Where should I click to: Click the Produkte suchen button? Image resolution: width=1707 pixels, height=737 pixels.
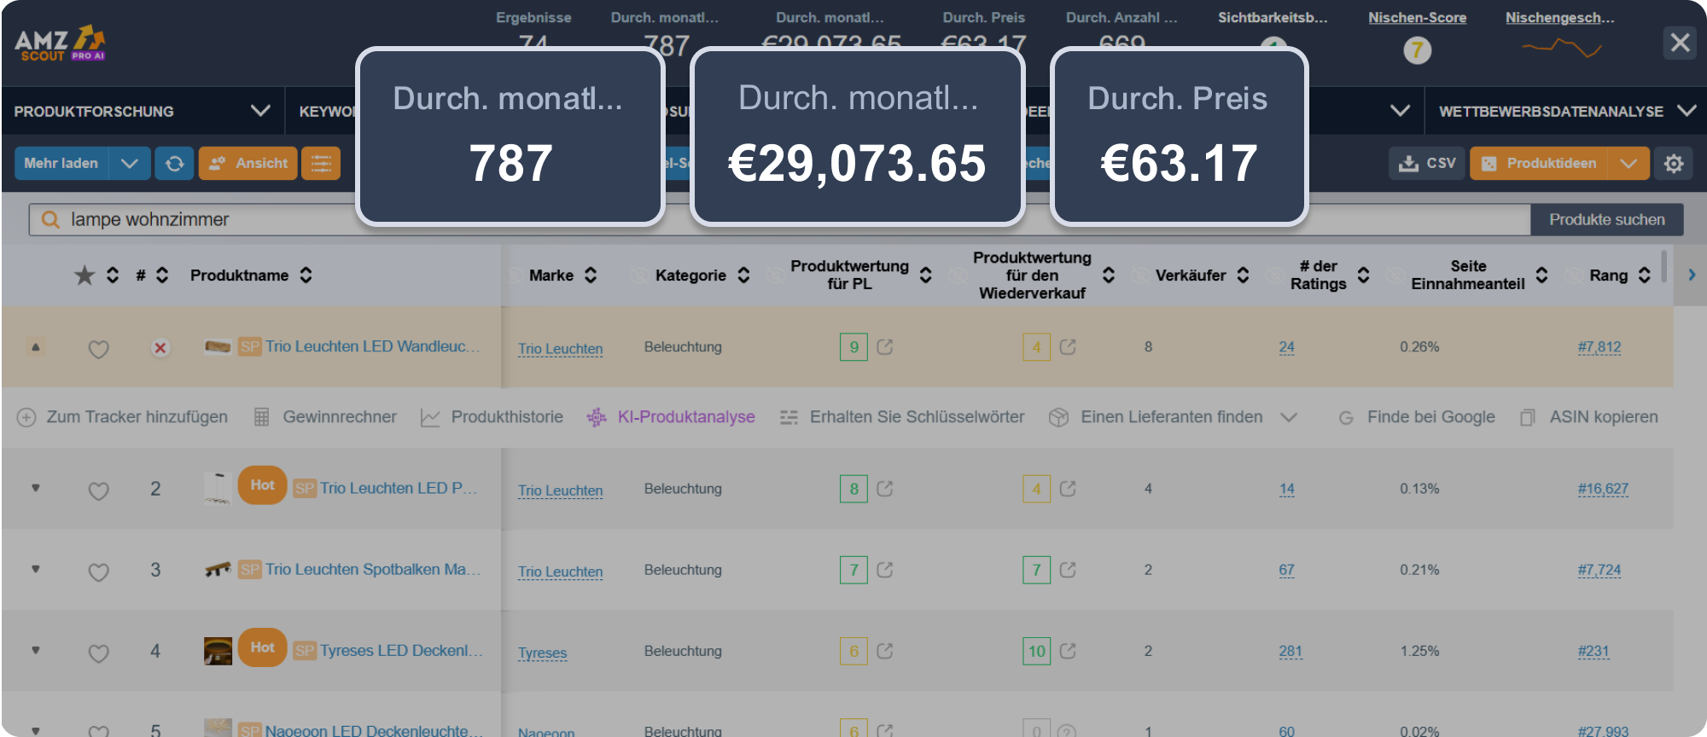pyautogui.click(x=1606, y=219)
